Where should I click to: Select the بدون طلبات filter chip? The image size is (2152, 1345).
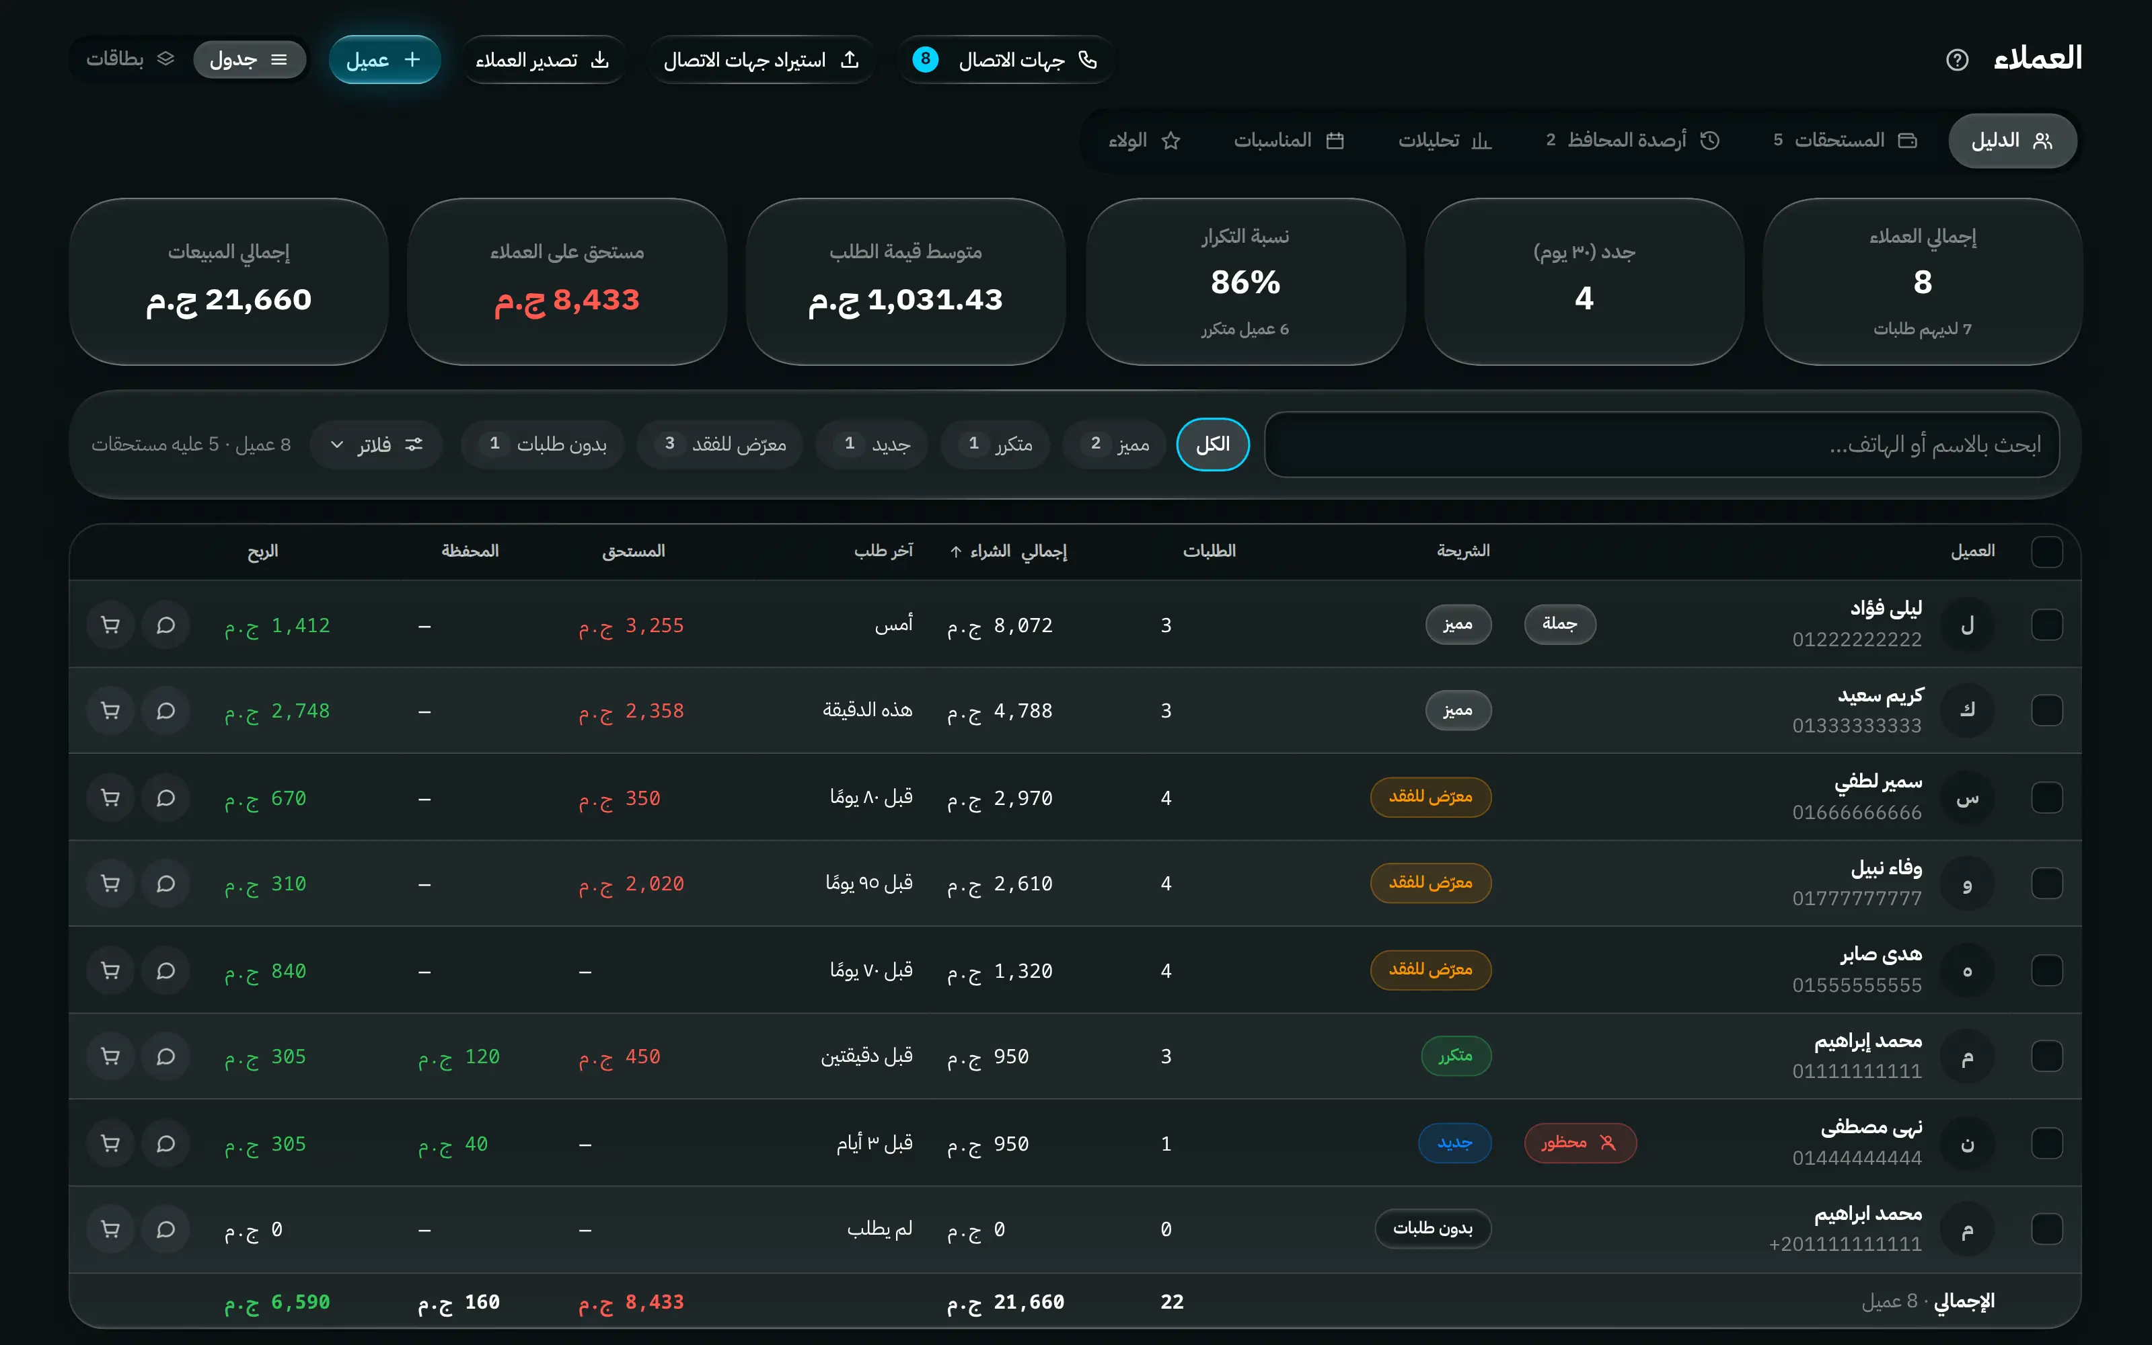coord(543,444)
